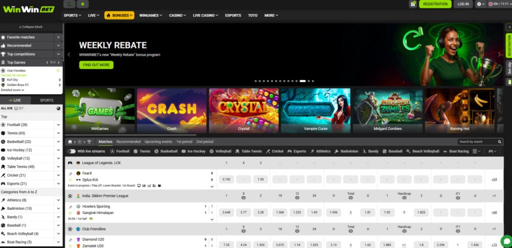This screenshot has width=512, height=248.
Task: Pin the FearX match
Action: [x=70, y=174]
